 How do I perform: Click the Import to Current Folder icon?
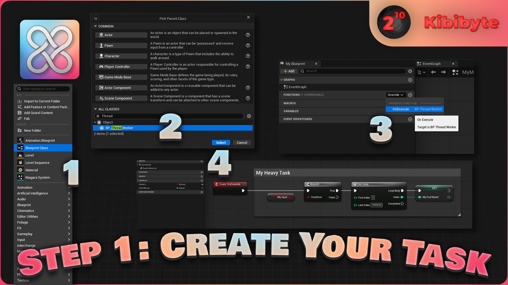20,101
